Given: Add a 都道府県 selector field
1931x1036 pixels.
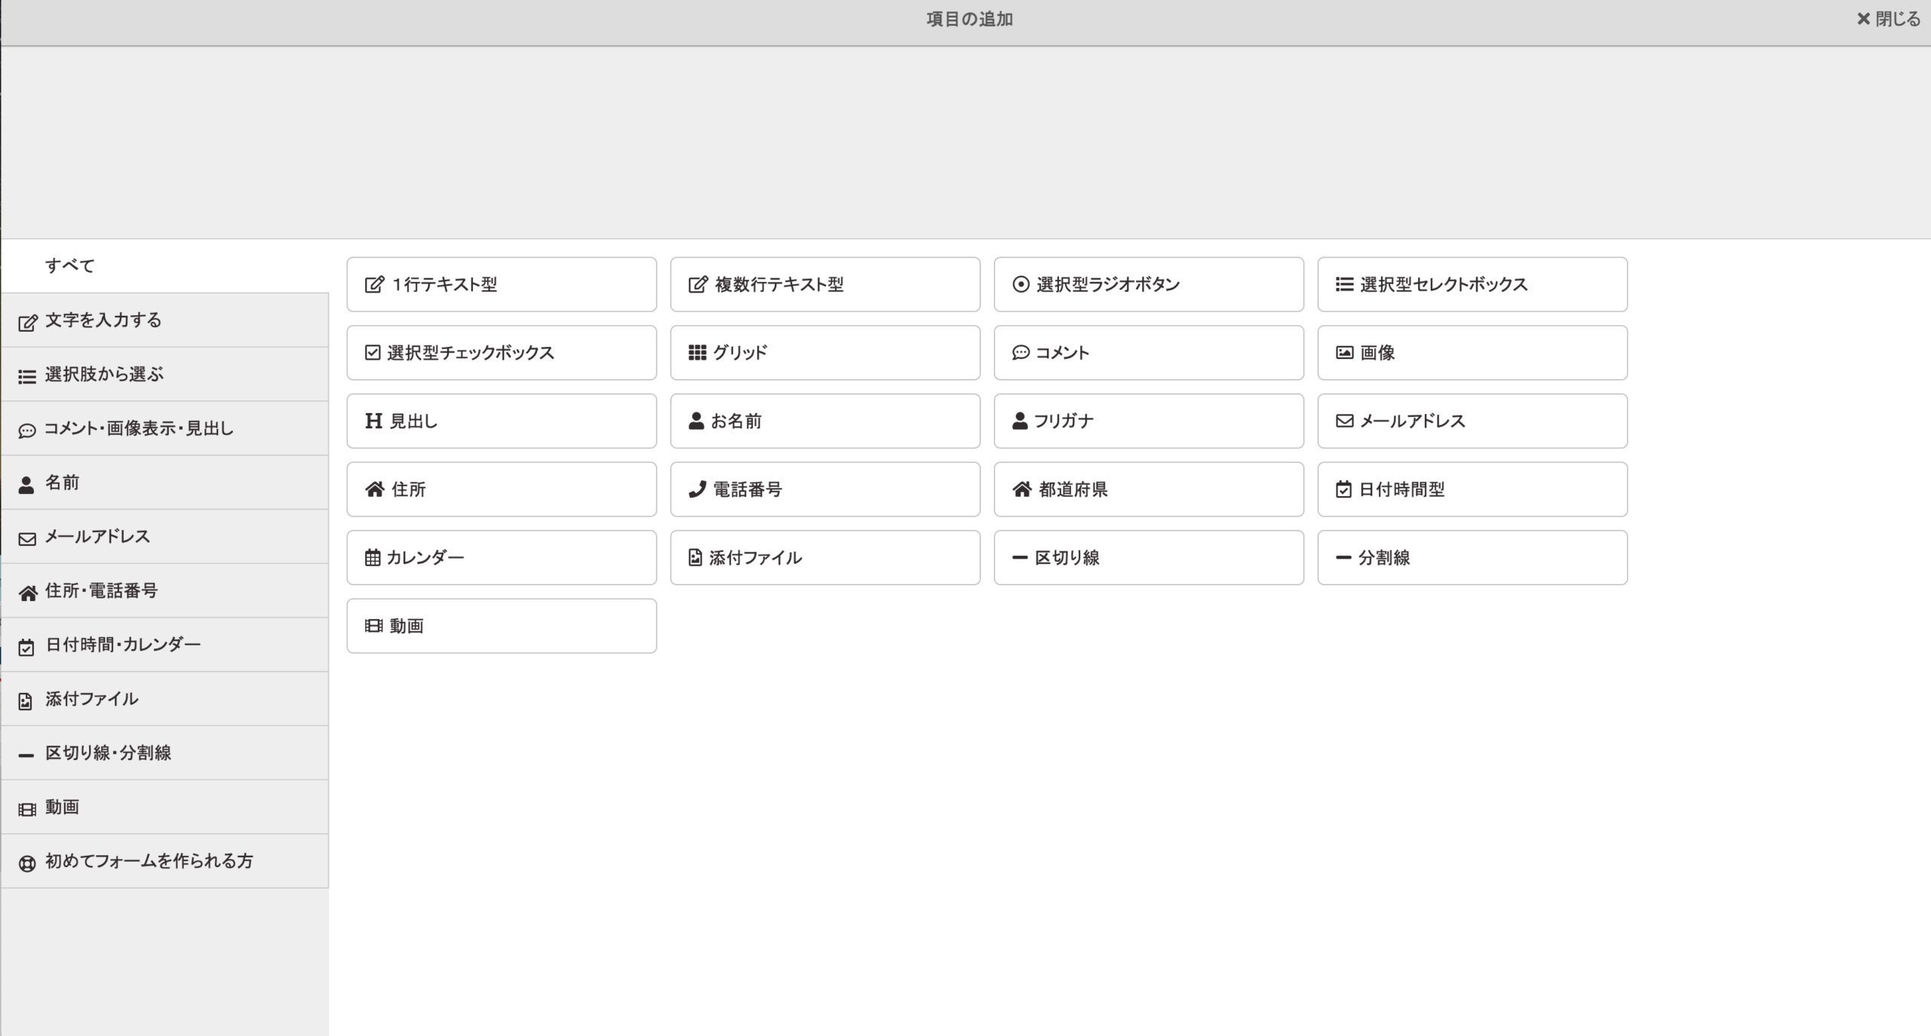Looking at the screenshot, I should 1148,489.
